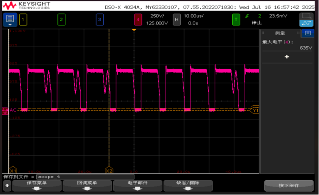The width and height of the screenshot is (319, 195).
Task: Click the zoom box selection icon
Action: click(x=306, y=16)
